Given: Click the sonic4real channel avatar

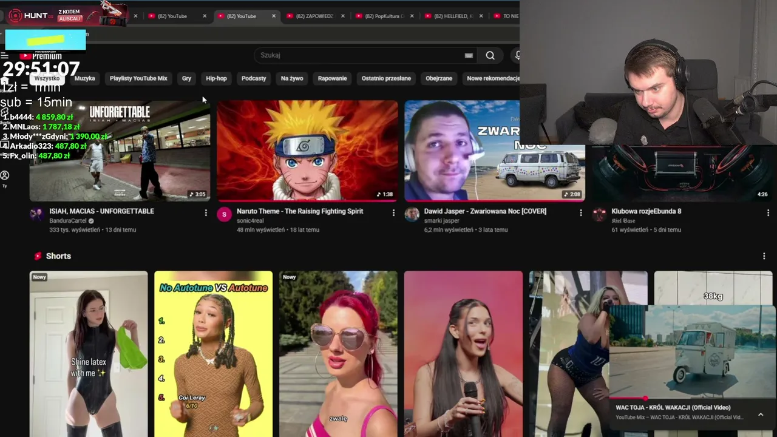Looking at the screenshot, I should (x=225, y=214).
